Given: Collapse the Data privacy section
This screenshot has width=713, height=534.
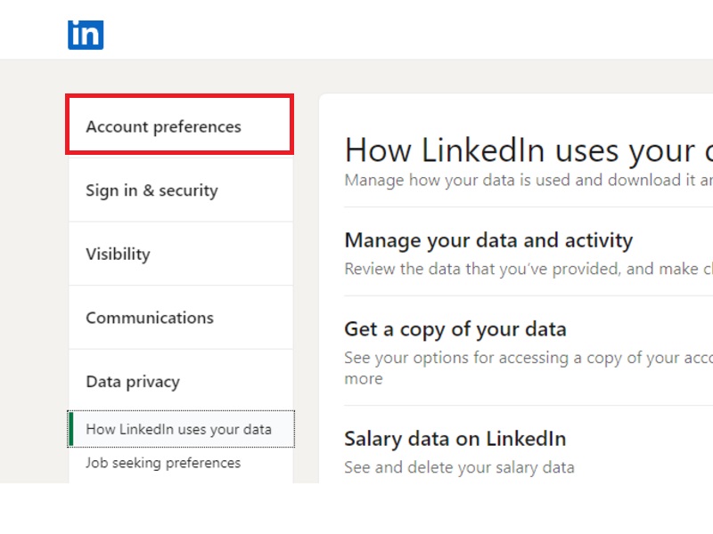Looking at the screenshot, I should coord(133,382).
